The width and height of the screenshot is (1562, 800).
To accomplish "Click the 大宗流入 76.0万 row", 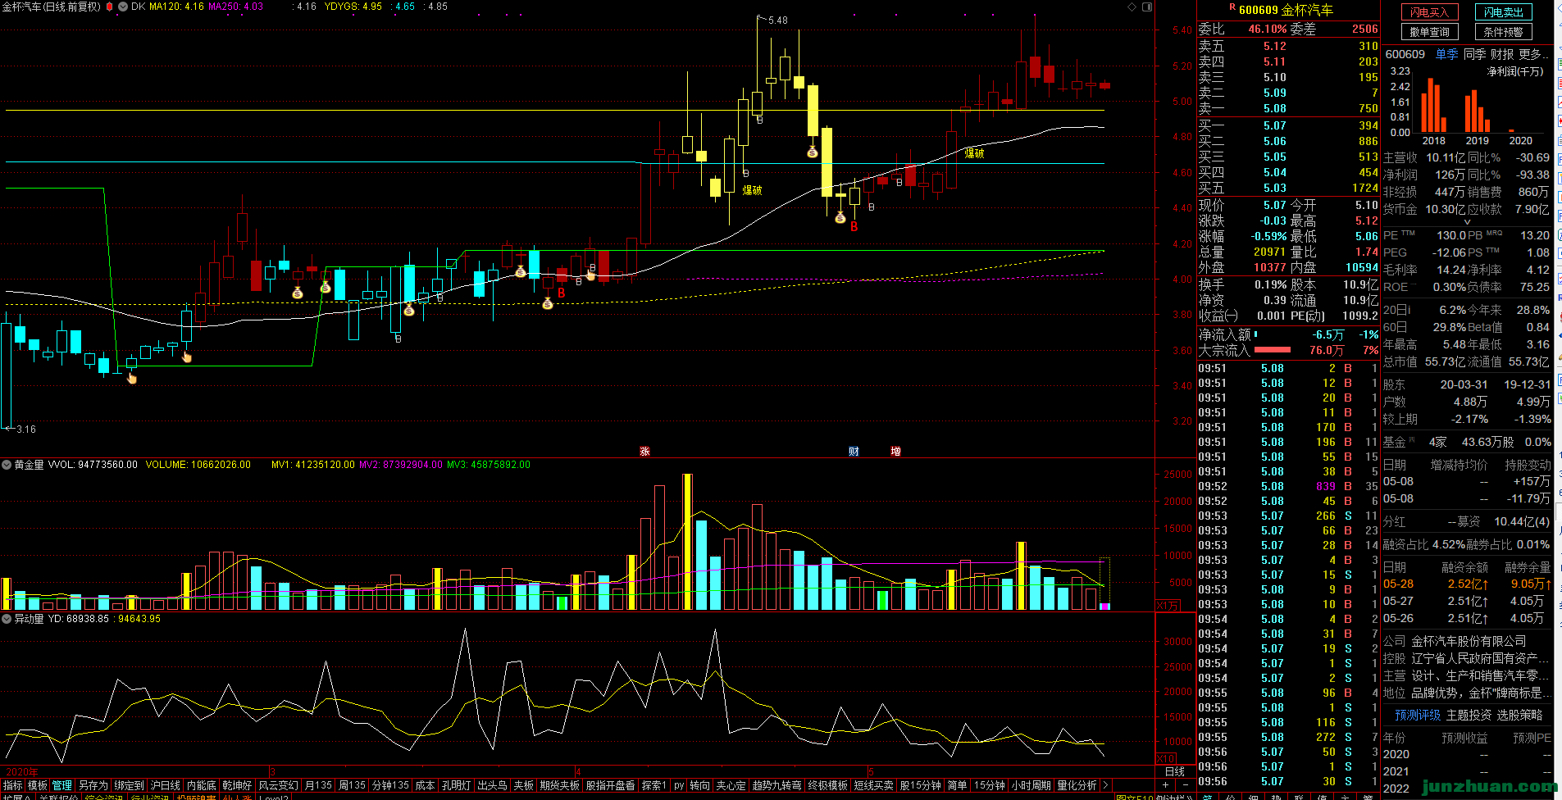I will pyautogui.click(x=1288, y=350).
